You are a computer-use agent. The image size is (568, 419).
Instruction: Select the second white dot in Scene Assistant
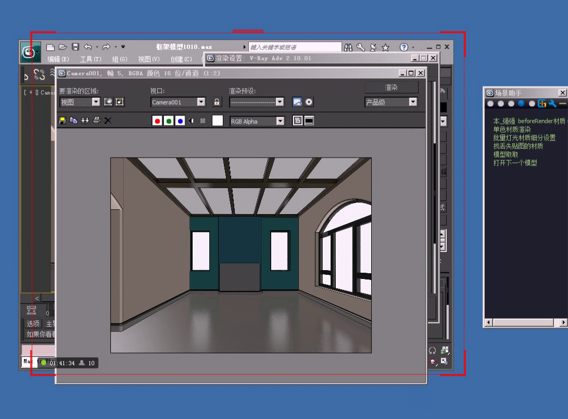pos(501,104)
